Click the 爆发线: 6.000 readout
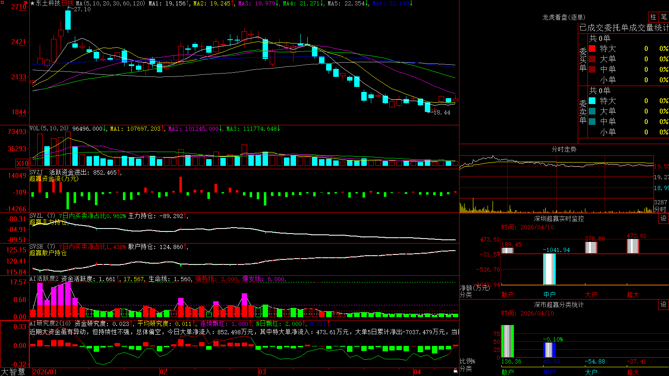Screen dimensions: 669x376 click(263, 279)
